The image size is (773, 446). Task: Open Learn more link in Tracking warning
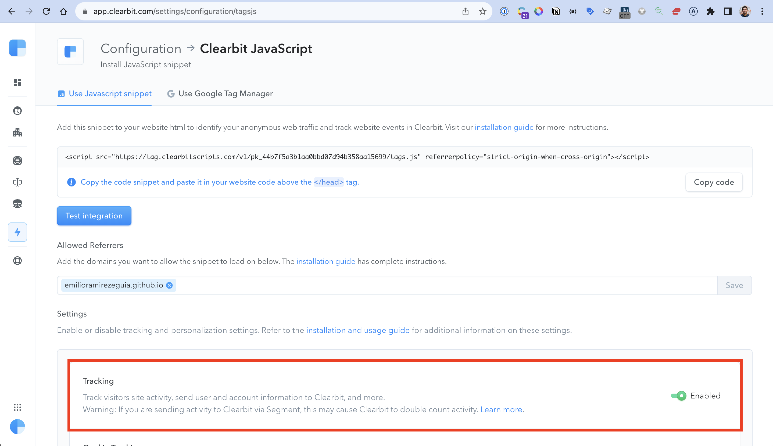tap(501, 409)
